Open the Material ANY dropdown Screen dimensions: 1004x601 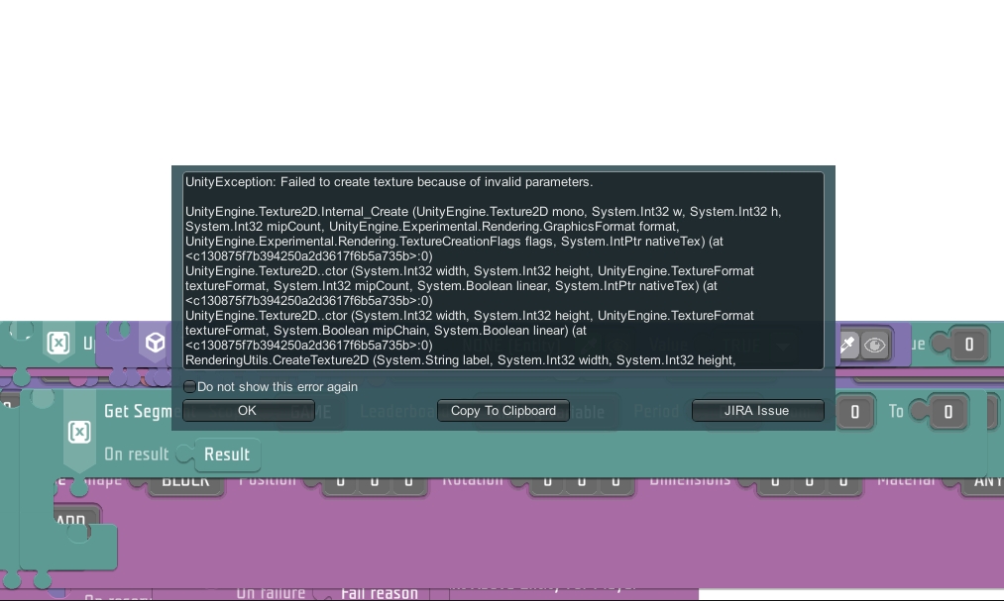983,481
